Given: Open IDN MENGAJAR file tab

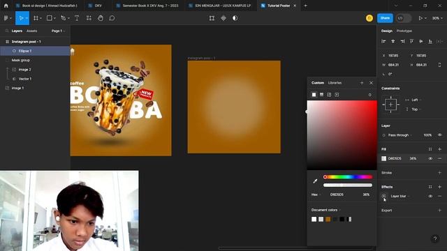Looking at the screenshot, I should (x=221, y=6).
